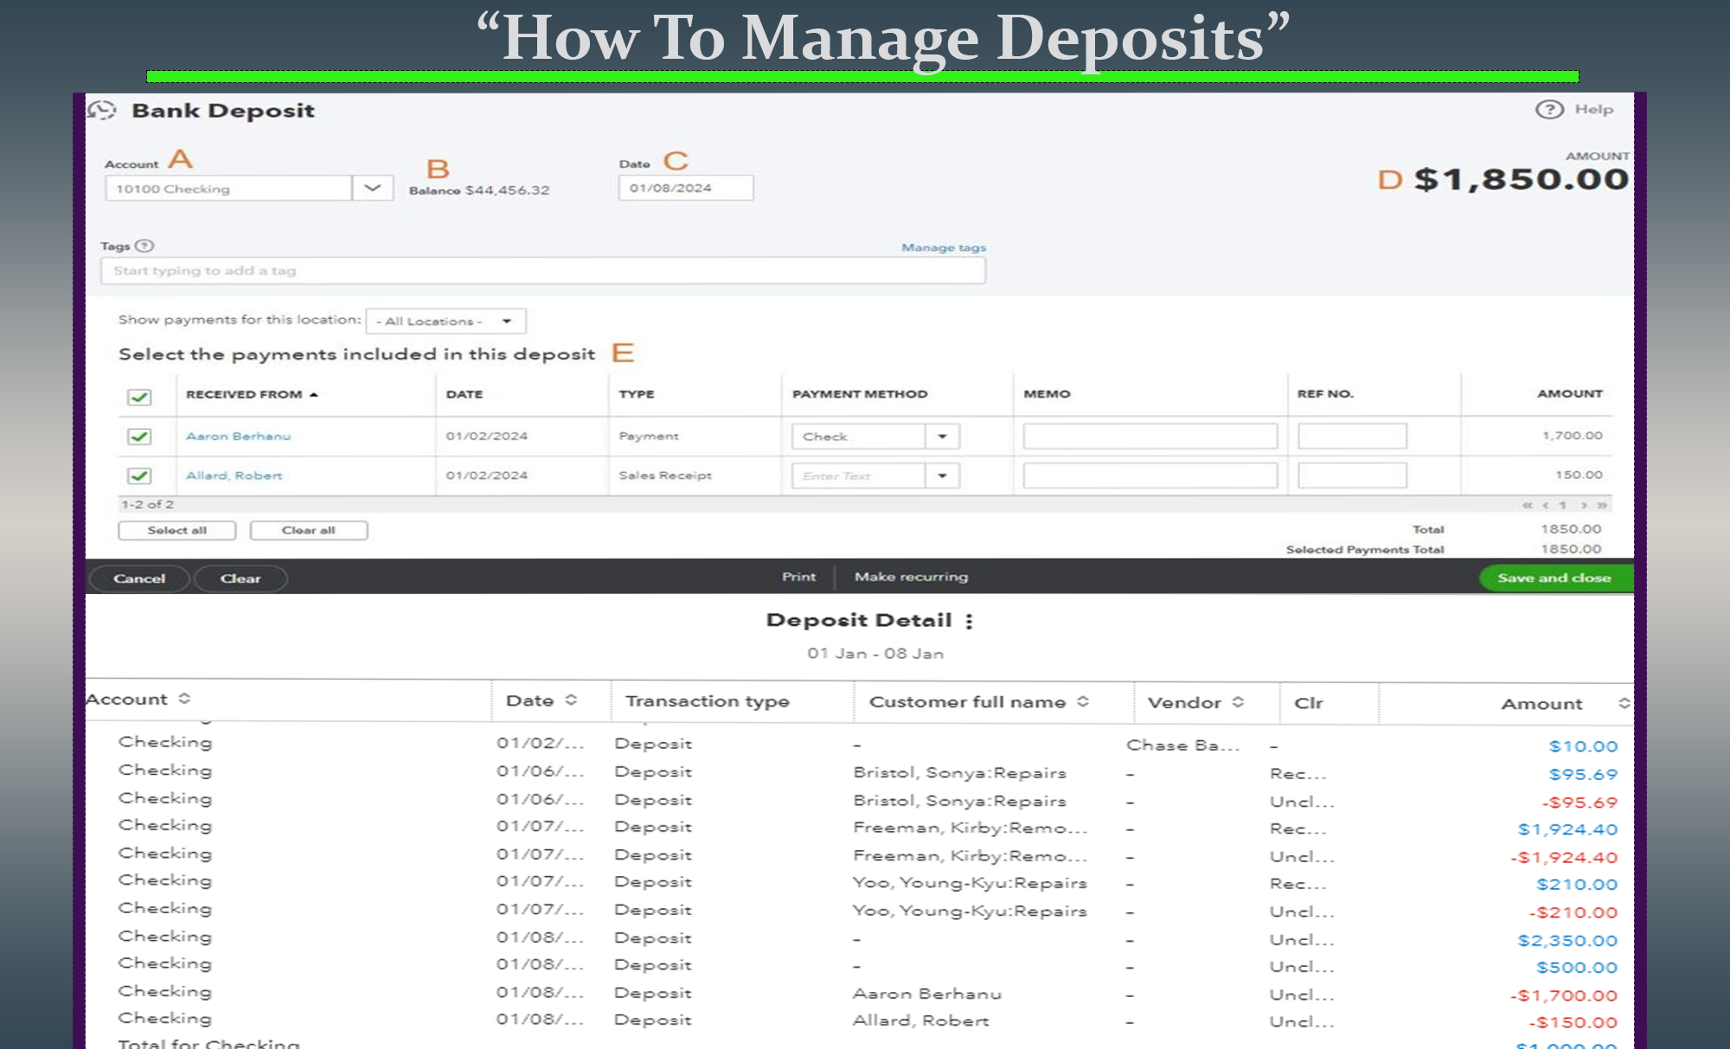Sort by Account column sort icon
The width and height of the screenshot is (1730, 1049).
tap(184, 699)
